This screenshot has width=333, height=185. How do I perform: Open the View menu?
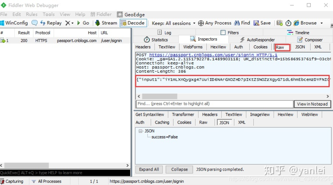65,14
